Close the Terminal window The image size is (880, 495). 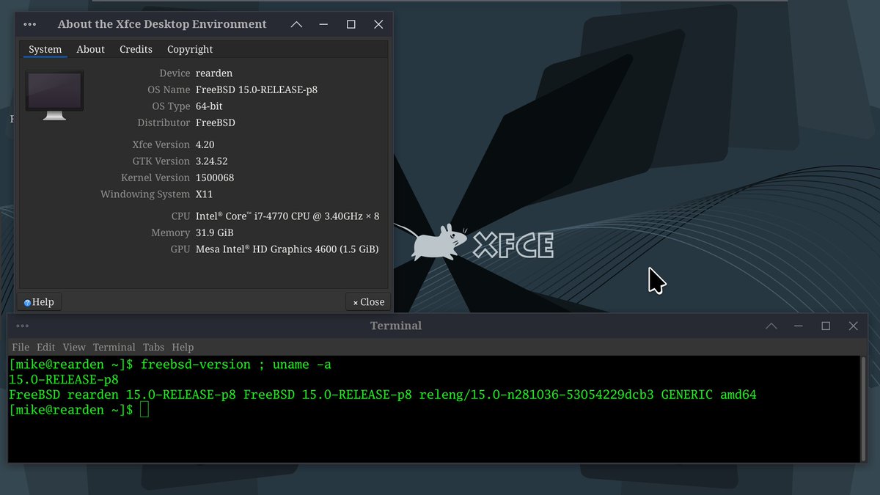[853, 326]
